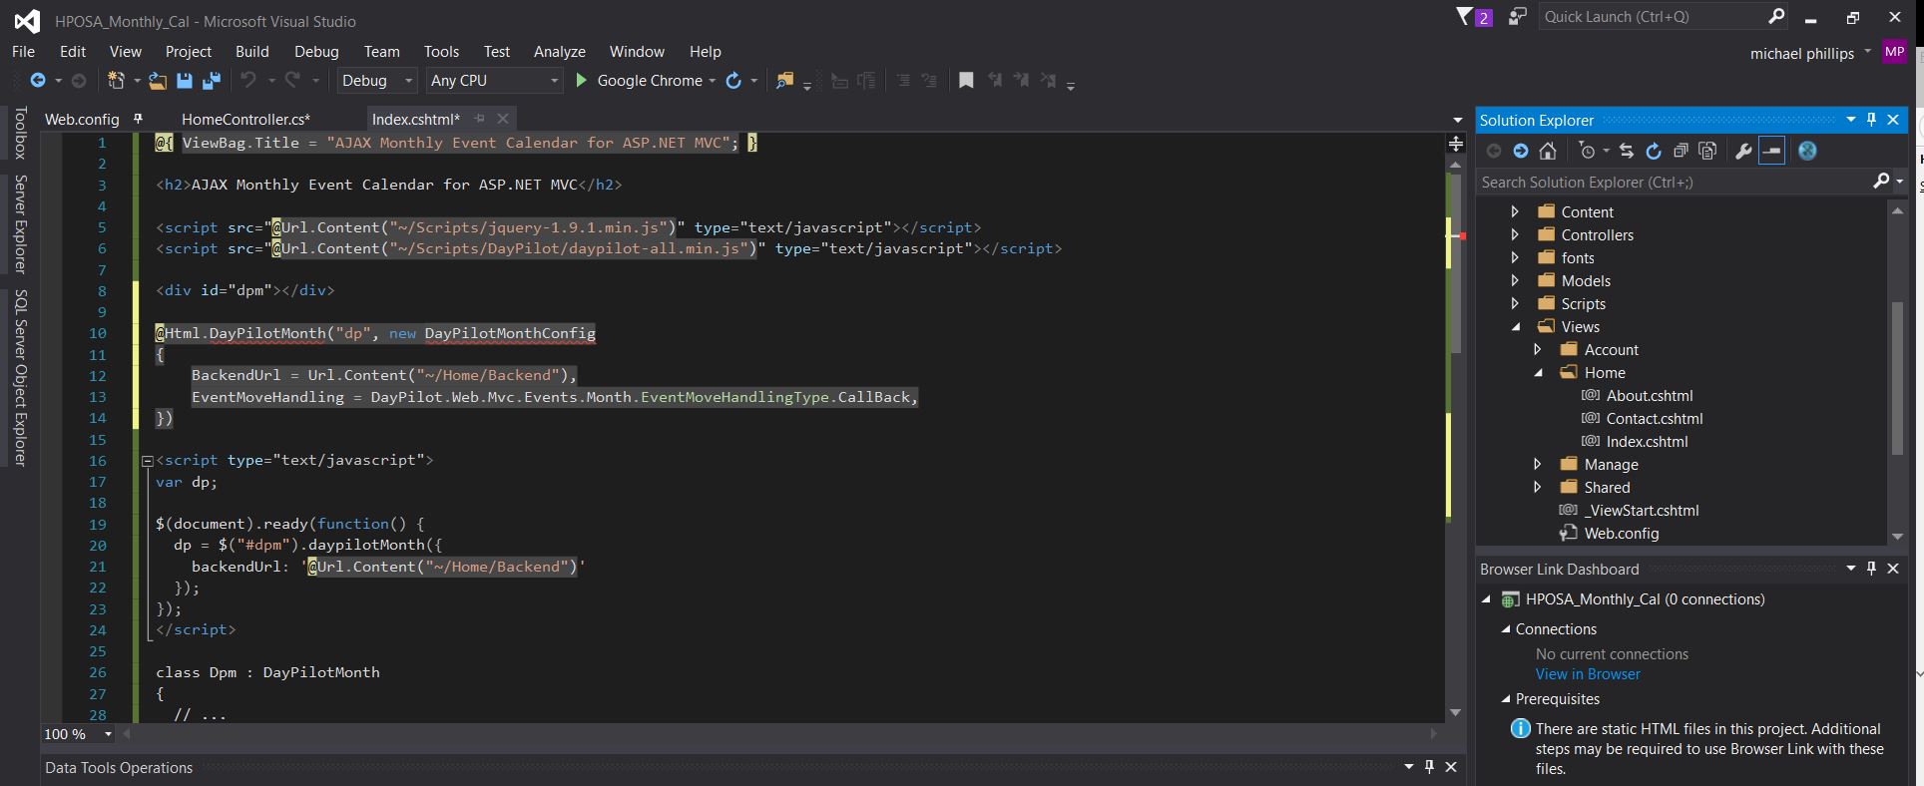The width and height of the screenshot is (1924, 786).
Task: Toggle the pin on Web.config tab
Action: click(x=138, y=119)
